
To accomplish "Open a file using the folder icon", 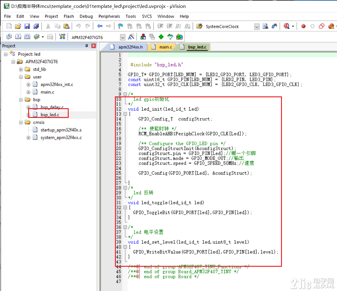I will coord(18,26).
